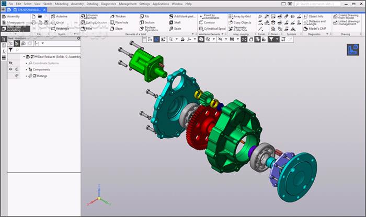Toggle hidden eye of Coordinate Systems

coord(10,63)
